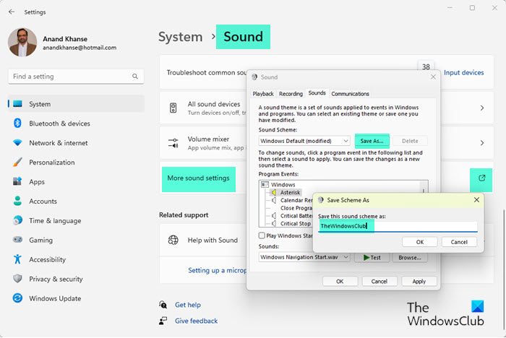Click the Program Events list scrollbar
Image resolution: width=506 pixels, height=338 pixels.
point(424,187)
